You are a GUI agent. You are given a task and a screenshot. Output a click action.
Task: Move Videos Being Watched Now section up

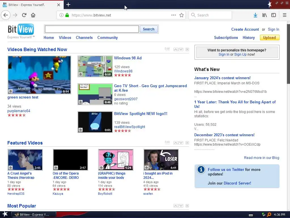pyautogui.click(x=176, y=49)
